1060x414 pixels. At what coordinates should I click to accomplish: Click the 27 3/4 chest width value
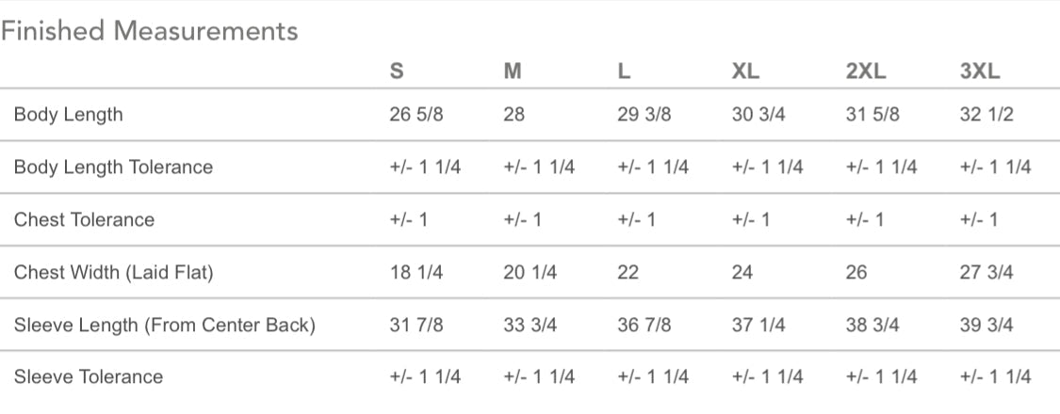point(987,272)
